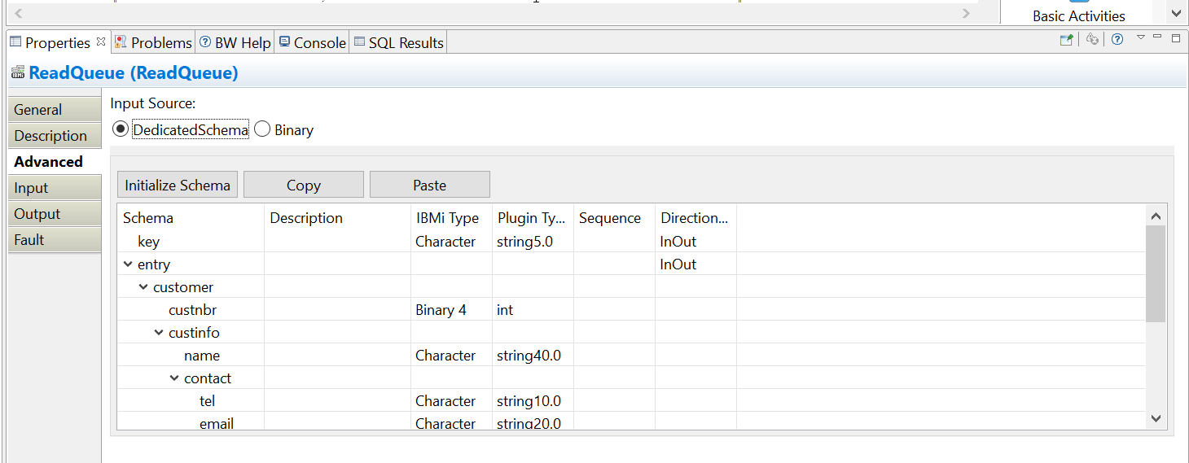Select the custnbr schema row
Viewport: 1189px width, 463px height.
coord(192,310)
